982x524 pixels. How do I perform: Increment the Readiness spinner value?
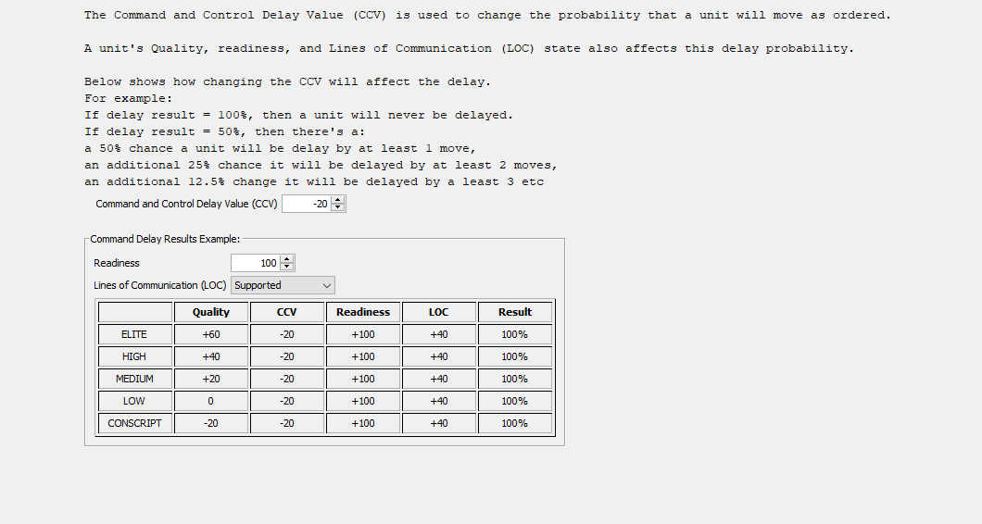click(x=286, y=259)
